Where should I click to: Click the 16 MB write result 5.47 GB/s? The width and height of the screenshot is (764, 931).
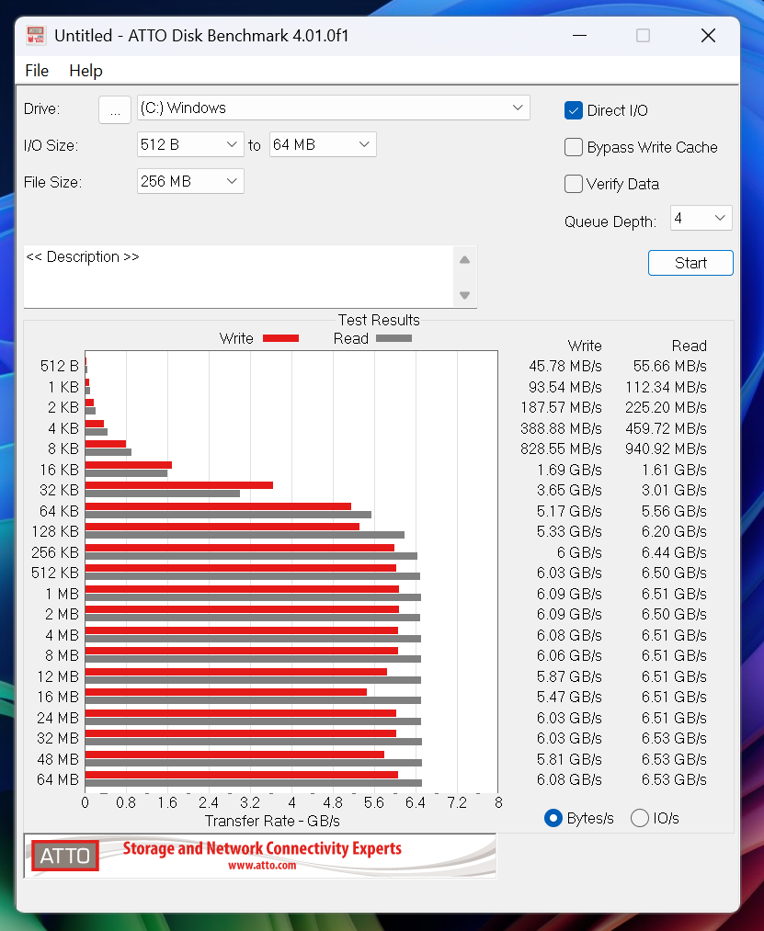tap(569, 697)
